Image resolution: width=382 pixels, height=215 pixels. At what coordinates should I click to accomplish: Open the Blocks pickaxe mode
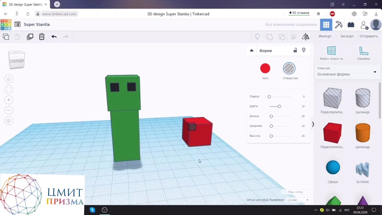tap(338, 25)
